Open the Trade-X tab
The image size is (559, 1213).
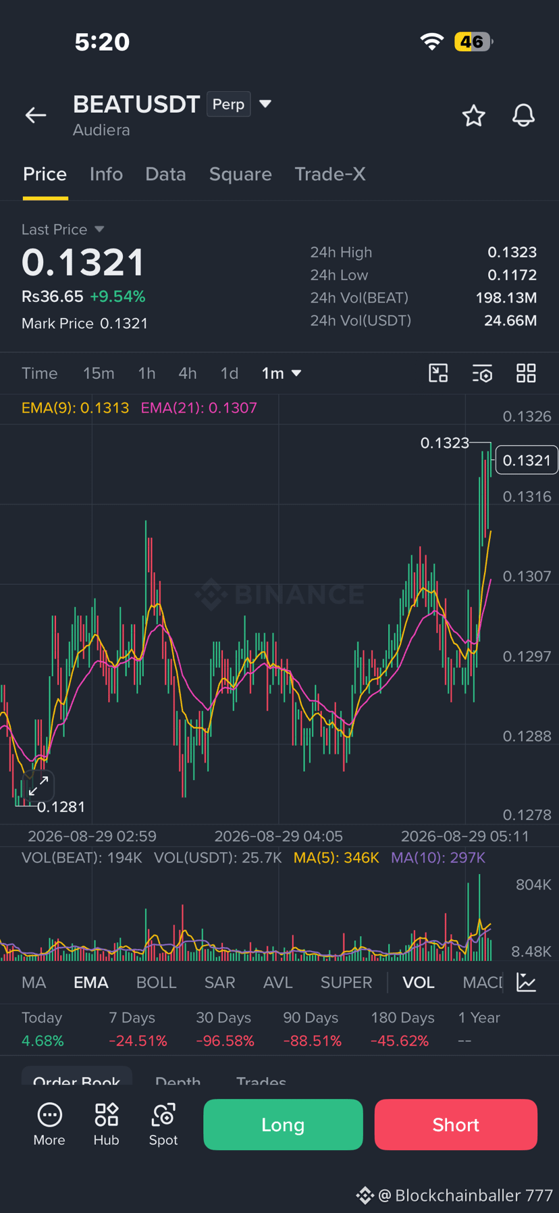[330, 174]
